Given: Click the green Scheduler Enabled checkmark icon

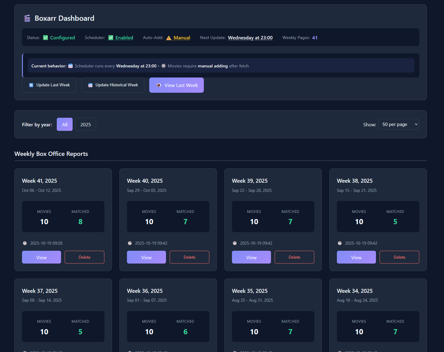Looking at the screenshot, I should (111, 38).
